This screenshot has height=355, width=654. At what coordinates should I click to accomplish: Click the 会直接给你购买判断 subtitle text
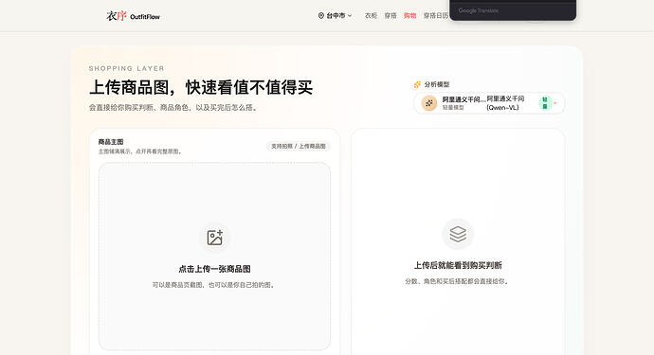pos(173,108)
